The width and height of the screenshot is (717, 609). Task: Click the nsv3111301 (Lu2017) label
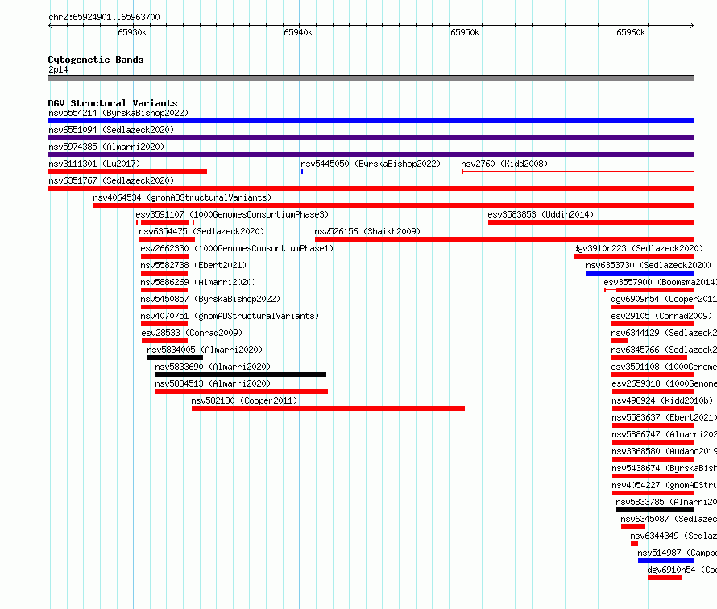[x=94, y=164]
